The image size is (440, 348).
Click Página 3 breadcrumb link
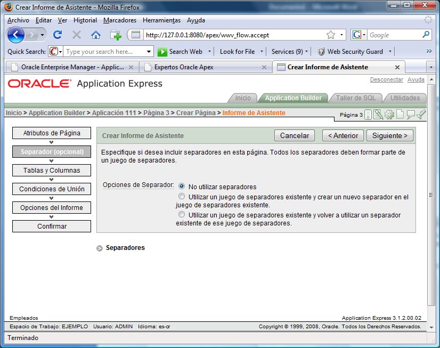tap(156, 113)
